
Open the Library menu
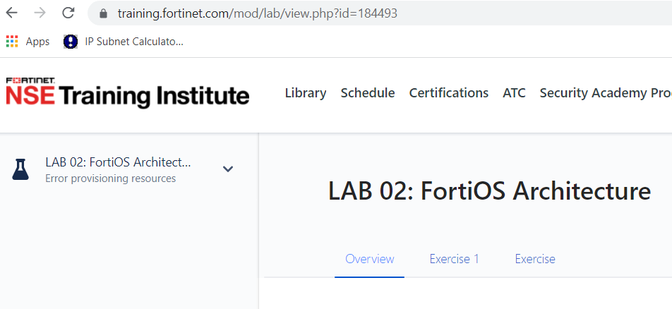point(306,93)
